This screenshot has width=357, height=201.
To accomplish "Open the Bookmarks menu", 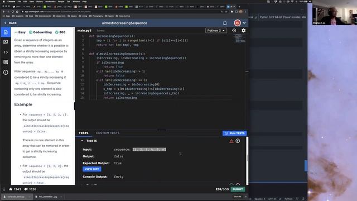I will pos(50,1).
